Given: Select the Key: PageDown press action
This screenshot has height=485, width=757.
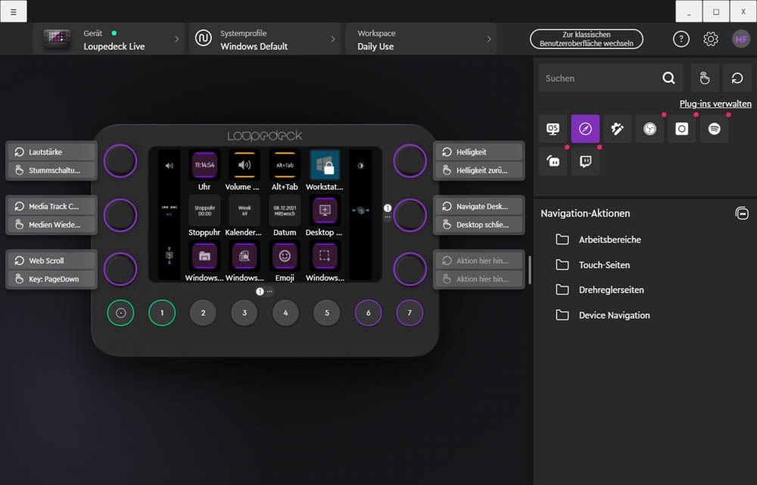Looking at the screenshot, I should (51, 279).
